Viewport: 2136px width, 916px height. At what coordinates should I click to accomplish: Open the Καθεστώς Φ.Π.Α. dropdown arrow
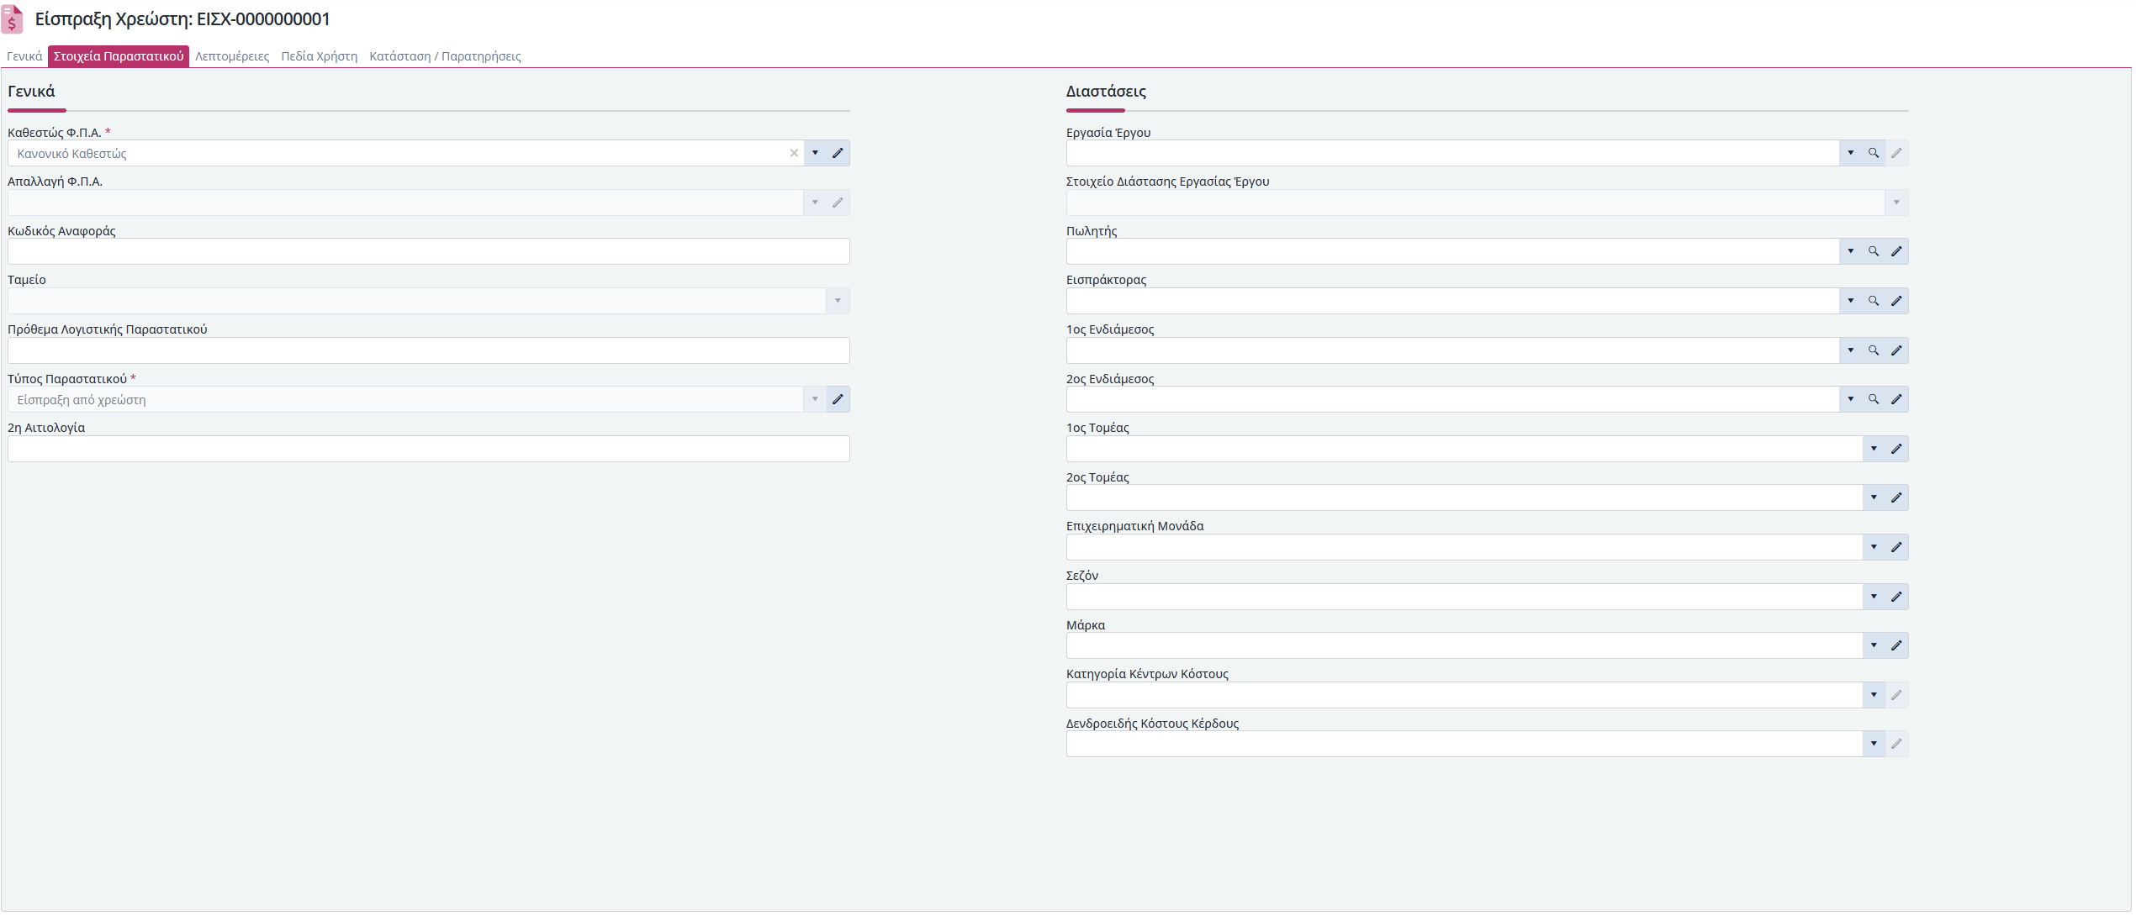(x=815, y=153)
